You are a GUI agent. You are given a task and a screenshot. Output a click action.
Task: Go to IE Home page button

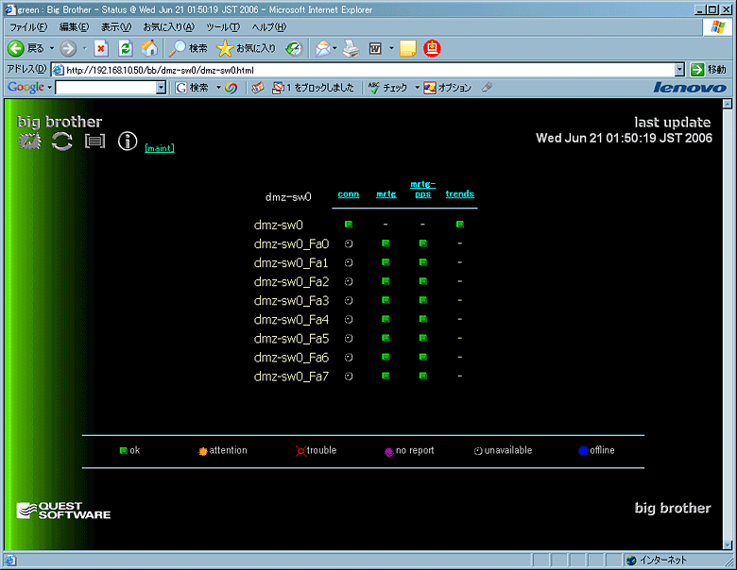(149, 48)
